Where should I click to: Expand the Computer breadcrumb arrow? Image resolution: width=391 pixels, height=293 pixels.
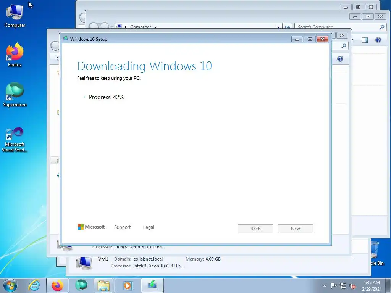(x=155, y=27)
